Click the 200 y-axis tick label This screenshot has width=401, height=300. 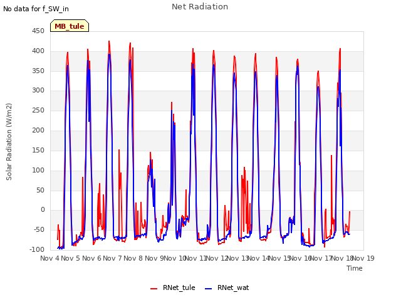tap(38, 131)
